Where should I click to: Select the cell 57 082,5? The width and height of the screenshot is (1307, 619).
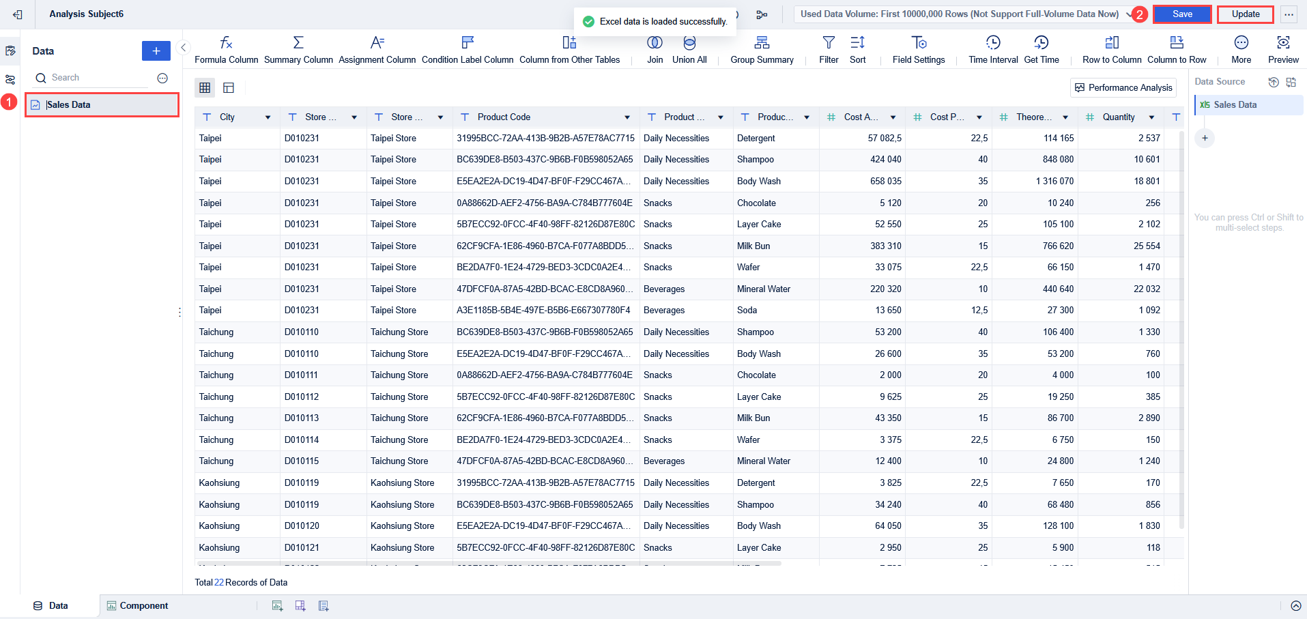pos(862,139)
